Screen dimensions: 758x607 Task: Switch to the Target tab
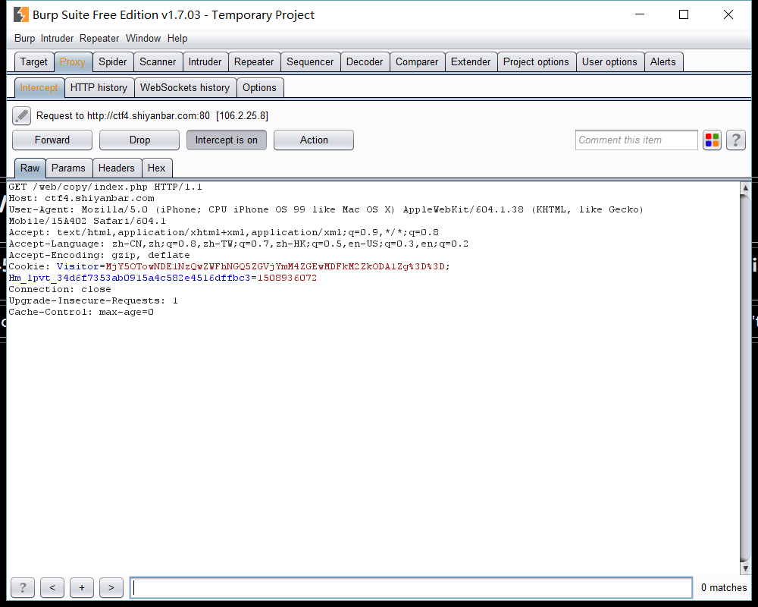pyautogui.click(x=34, y=62)
